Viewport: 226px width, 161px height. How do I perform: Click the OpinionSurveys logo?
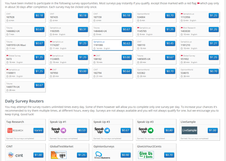click(x=102, y=155)
